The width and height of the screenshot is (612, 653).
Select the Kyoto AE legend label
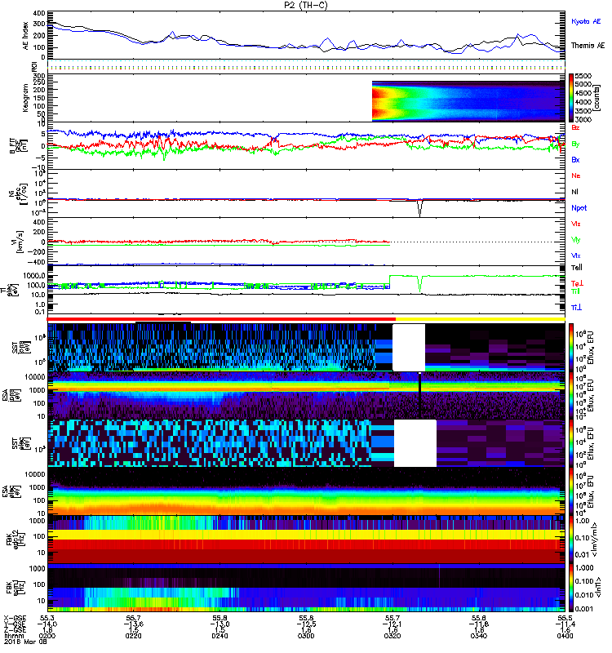point(586,21)
